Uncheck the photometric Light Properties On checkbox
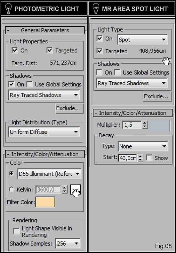This screenshot has width=176, height=253. pyautogui.click(x=15, y=50)
